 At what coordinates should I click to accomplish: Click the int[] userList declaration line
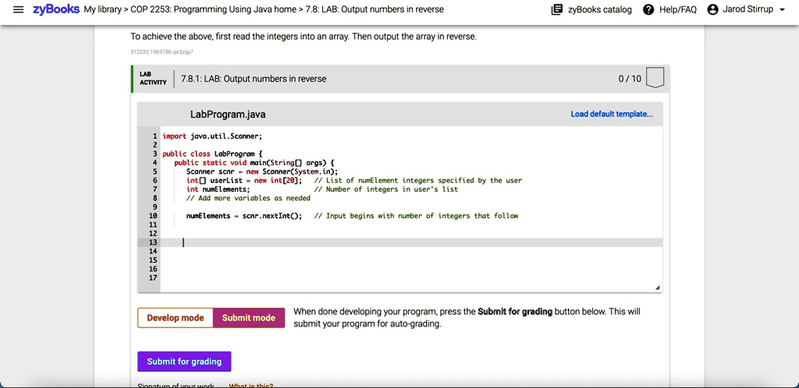coord(244,181)
